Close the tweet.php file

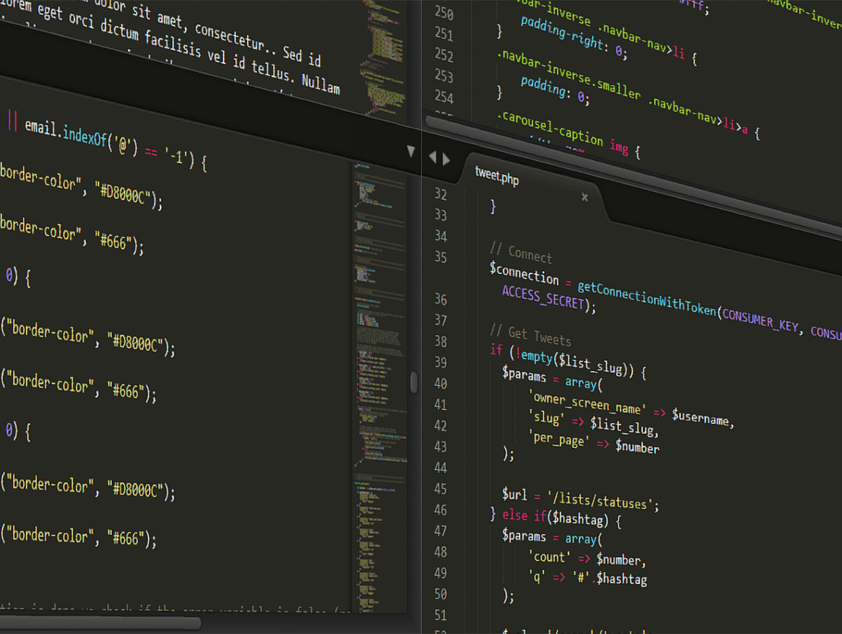pos(584,197)
